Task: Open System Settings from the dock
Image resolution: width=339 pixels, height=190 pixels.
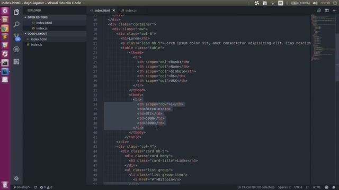Action: tap(5, 54)
